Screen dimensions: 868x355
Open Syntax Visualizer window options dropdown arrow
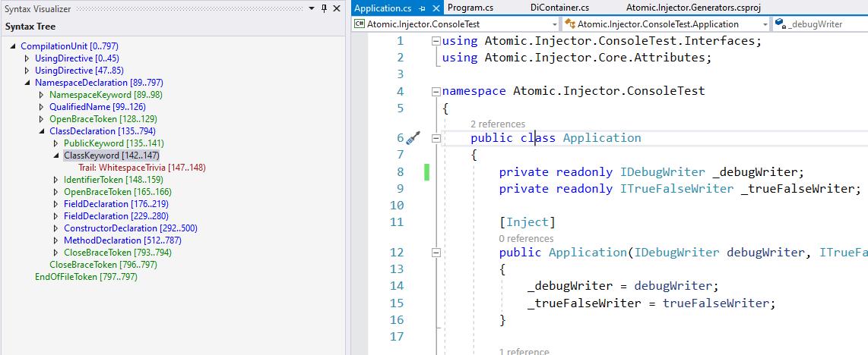point(312,9)
